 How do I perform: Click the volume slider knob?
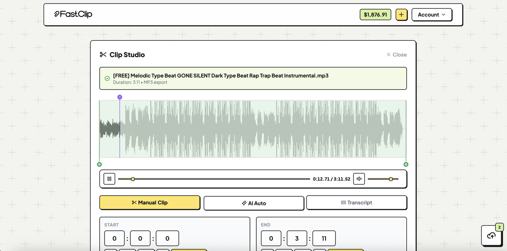pos(391,179)
